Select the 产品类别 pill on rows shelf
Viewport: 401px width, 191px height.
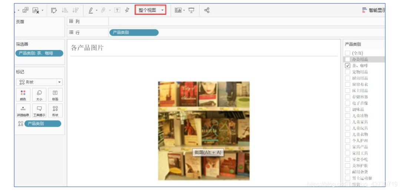(134, 33)
